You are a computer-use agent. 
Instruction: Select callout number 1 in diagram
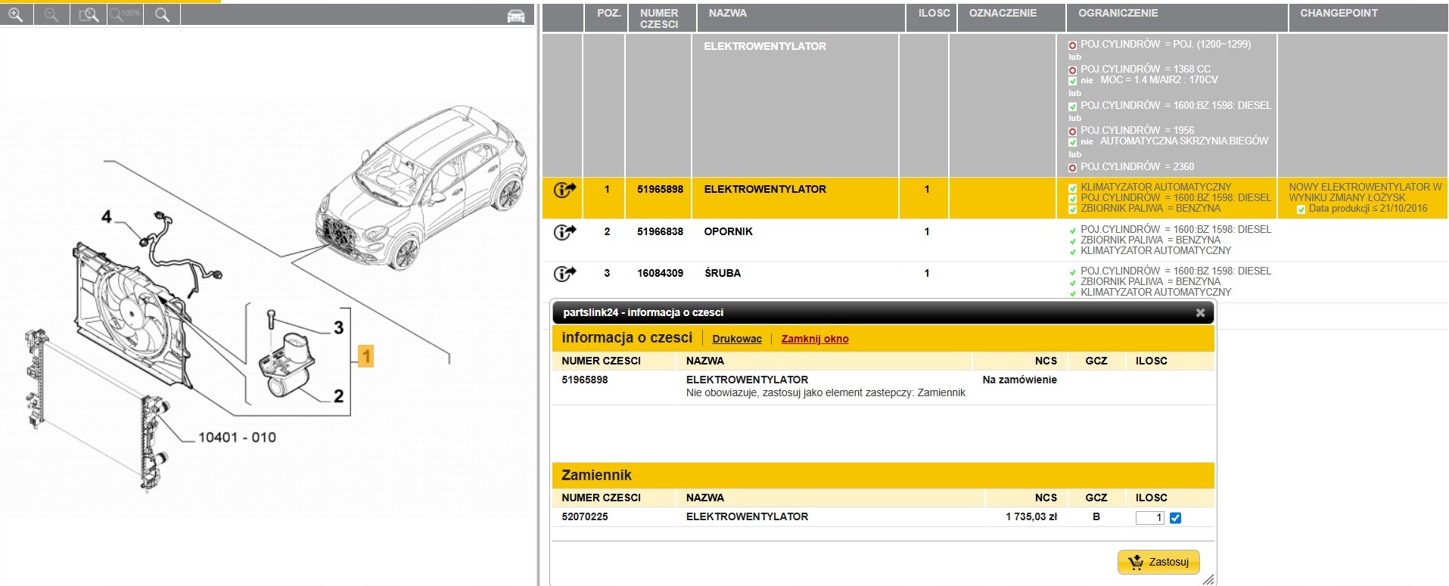point(366,356)
